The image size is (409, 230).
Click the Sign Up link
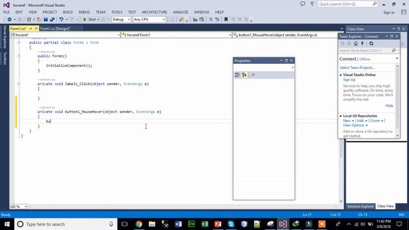pyautogui.click(x=350, y=79)
